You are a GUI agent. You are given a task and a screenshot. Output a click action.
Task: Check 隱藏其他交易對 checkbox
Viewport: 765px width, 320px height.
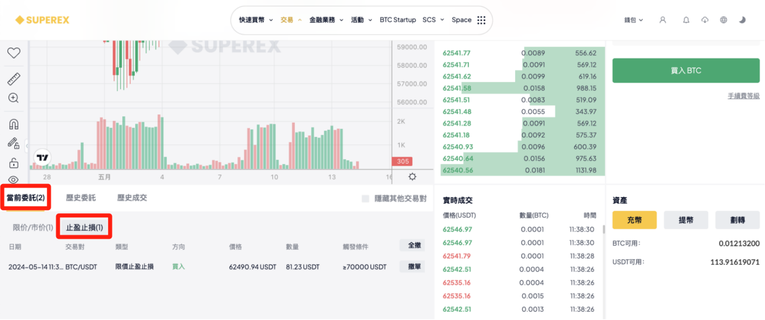[365, 198]
